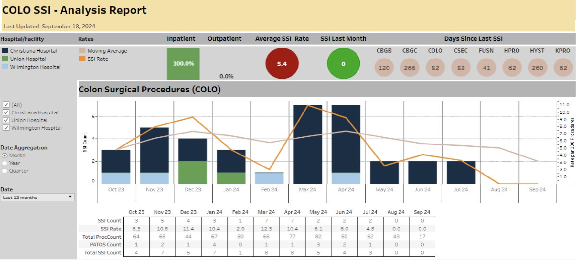Click the Moving Average legend entry
The height and width of the screenshot is (267, 576).
pos(107,51)
